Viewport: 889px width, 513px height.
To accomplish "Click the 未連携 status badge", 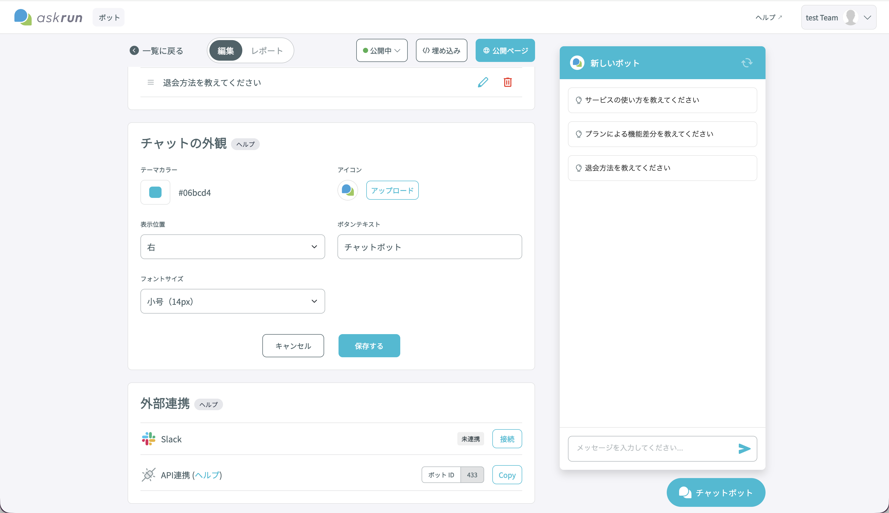I will pos(470,439).
